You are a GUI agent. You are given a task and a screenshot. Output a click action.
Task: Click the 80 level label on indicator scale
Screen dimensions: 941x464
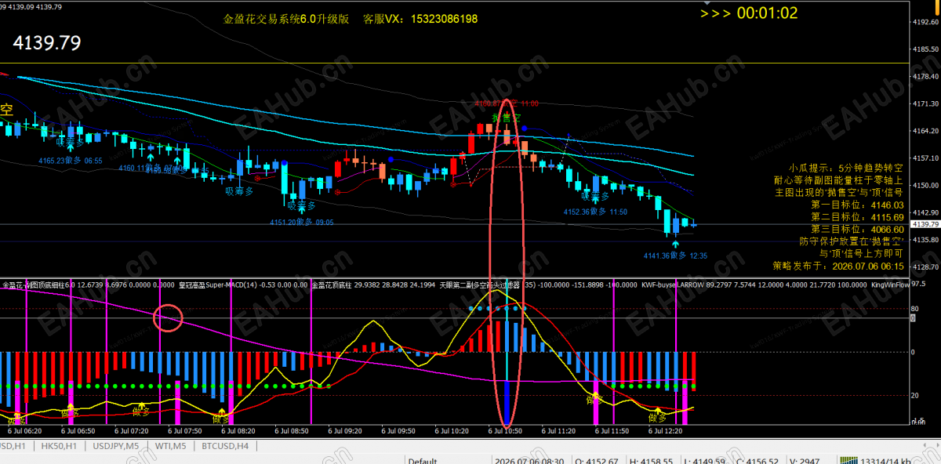pyautogui.click(x=915, y=308)
